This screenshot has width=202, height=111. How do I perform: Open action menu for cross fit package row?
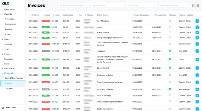[x=197, y=96]
